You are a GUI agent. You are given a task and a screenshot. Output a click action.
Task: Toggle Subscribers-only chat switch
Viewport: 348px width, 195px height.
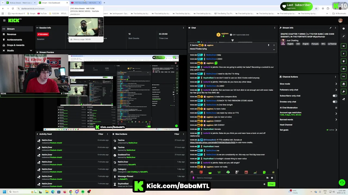335,96
